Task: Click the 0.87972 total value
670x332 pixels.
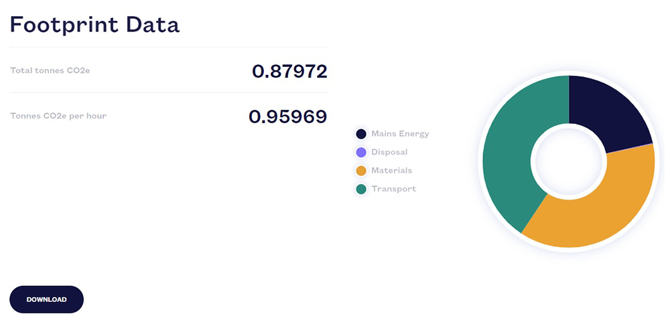Action: (289, 71)
